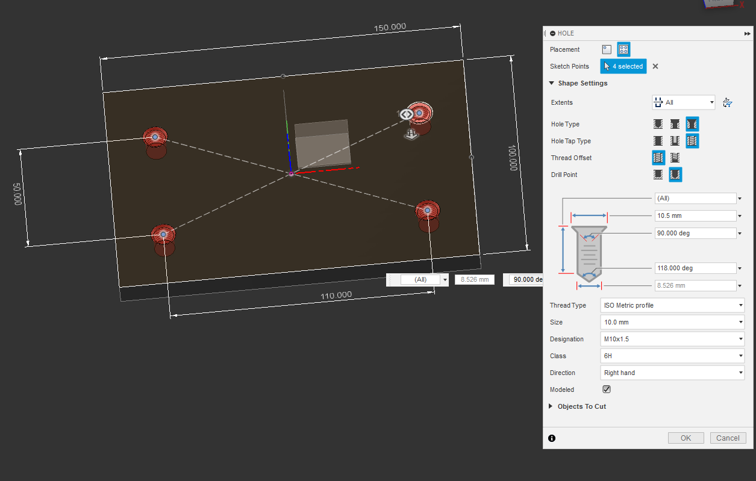This screenshot has height=481, width=756.
Task: Open the Class 6H dropdown
Action: 672,356
